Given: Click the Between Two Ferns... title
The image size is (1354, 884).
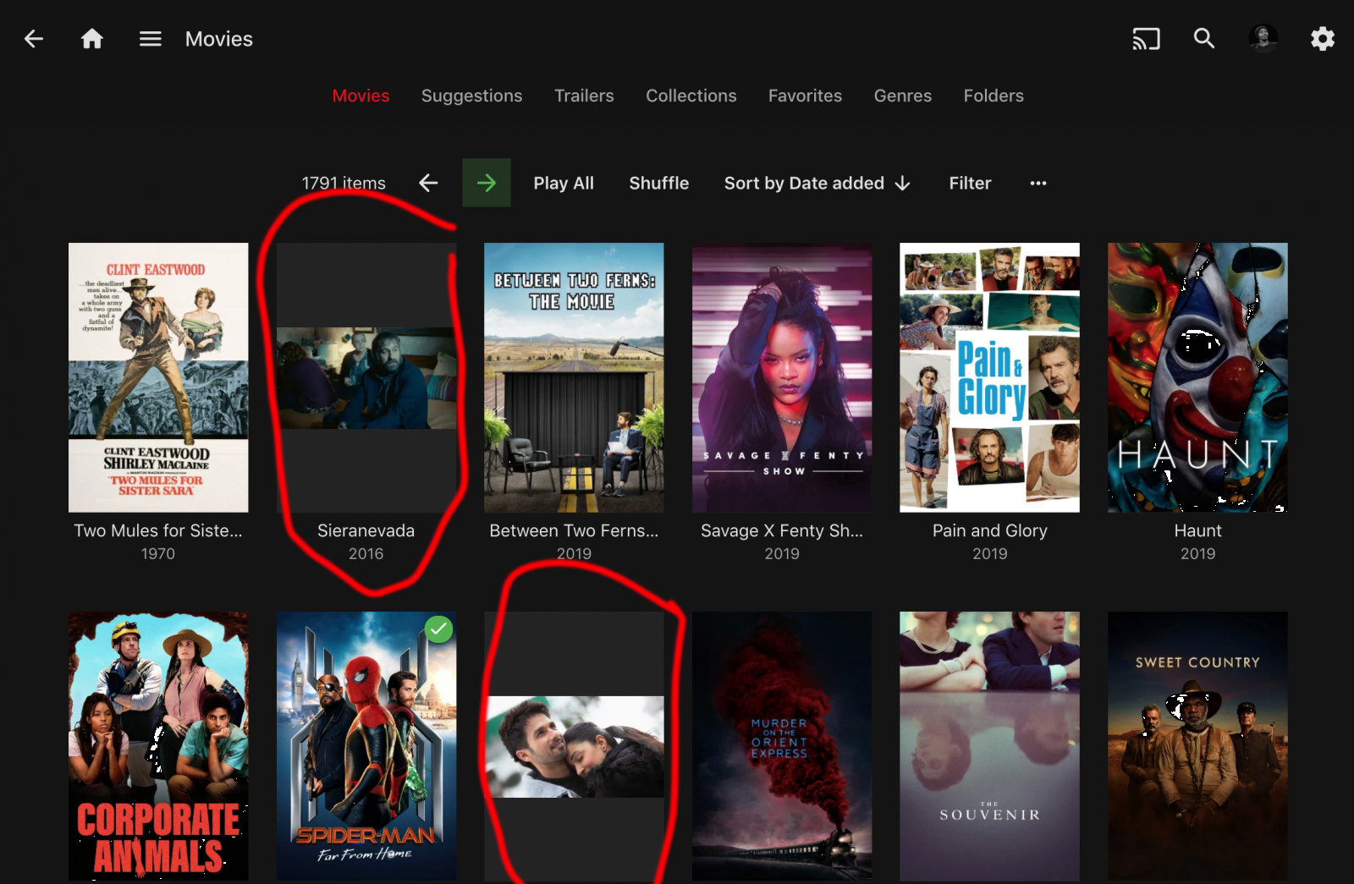Looking at the screenshot, I should pos(574,530).
